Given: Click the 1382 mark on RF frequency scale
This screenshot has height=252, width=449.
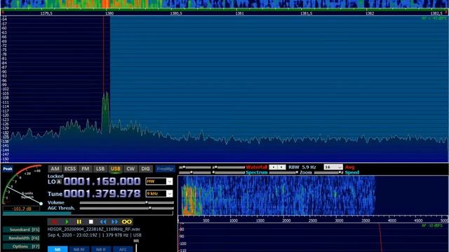Looking at the screenshot, I should pyautogui.click(x=370, y=13).
